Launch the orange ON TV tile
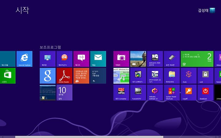 [x=64, y=59]
